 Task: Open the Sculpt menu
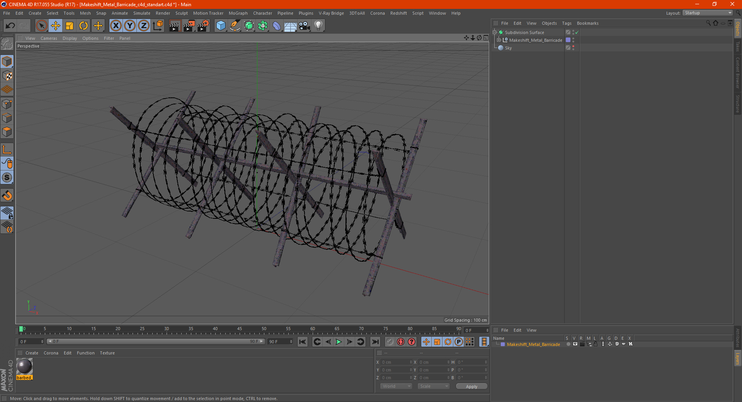[x=181, y=13]
